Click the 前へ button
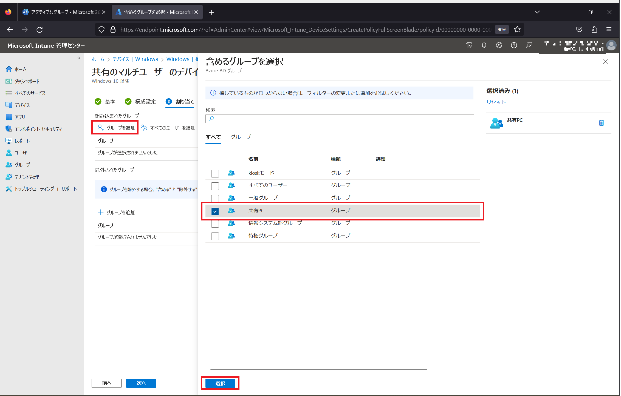The image size is (621, 396). pyautogui.click(x=106, y=383)
